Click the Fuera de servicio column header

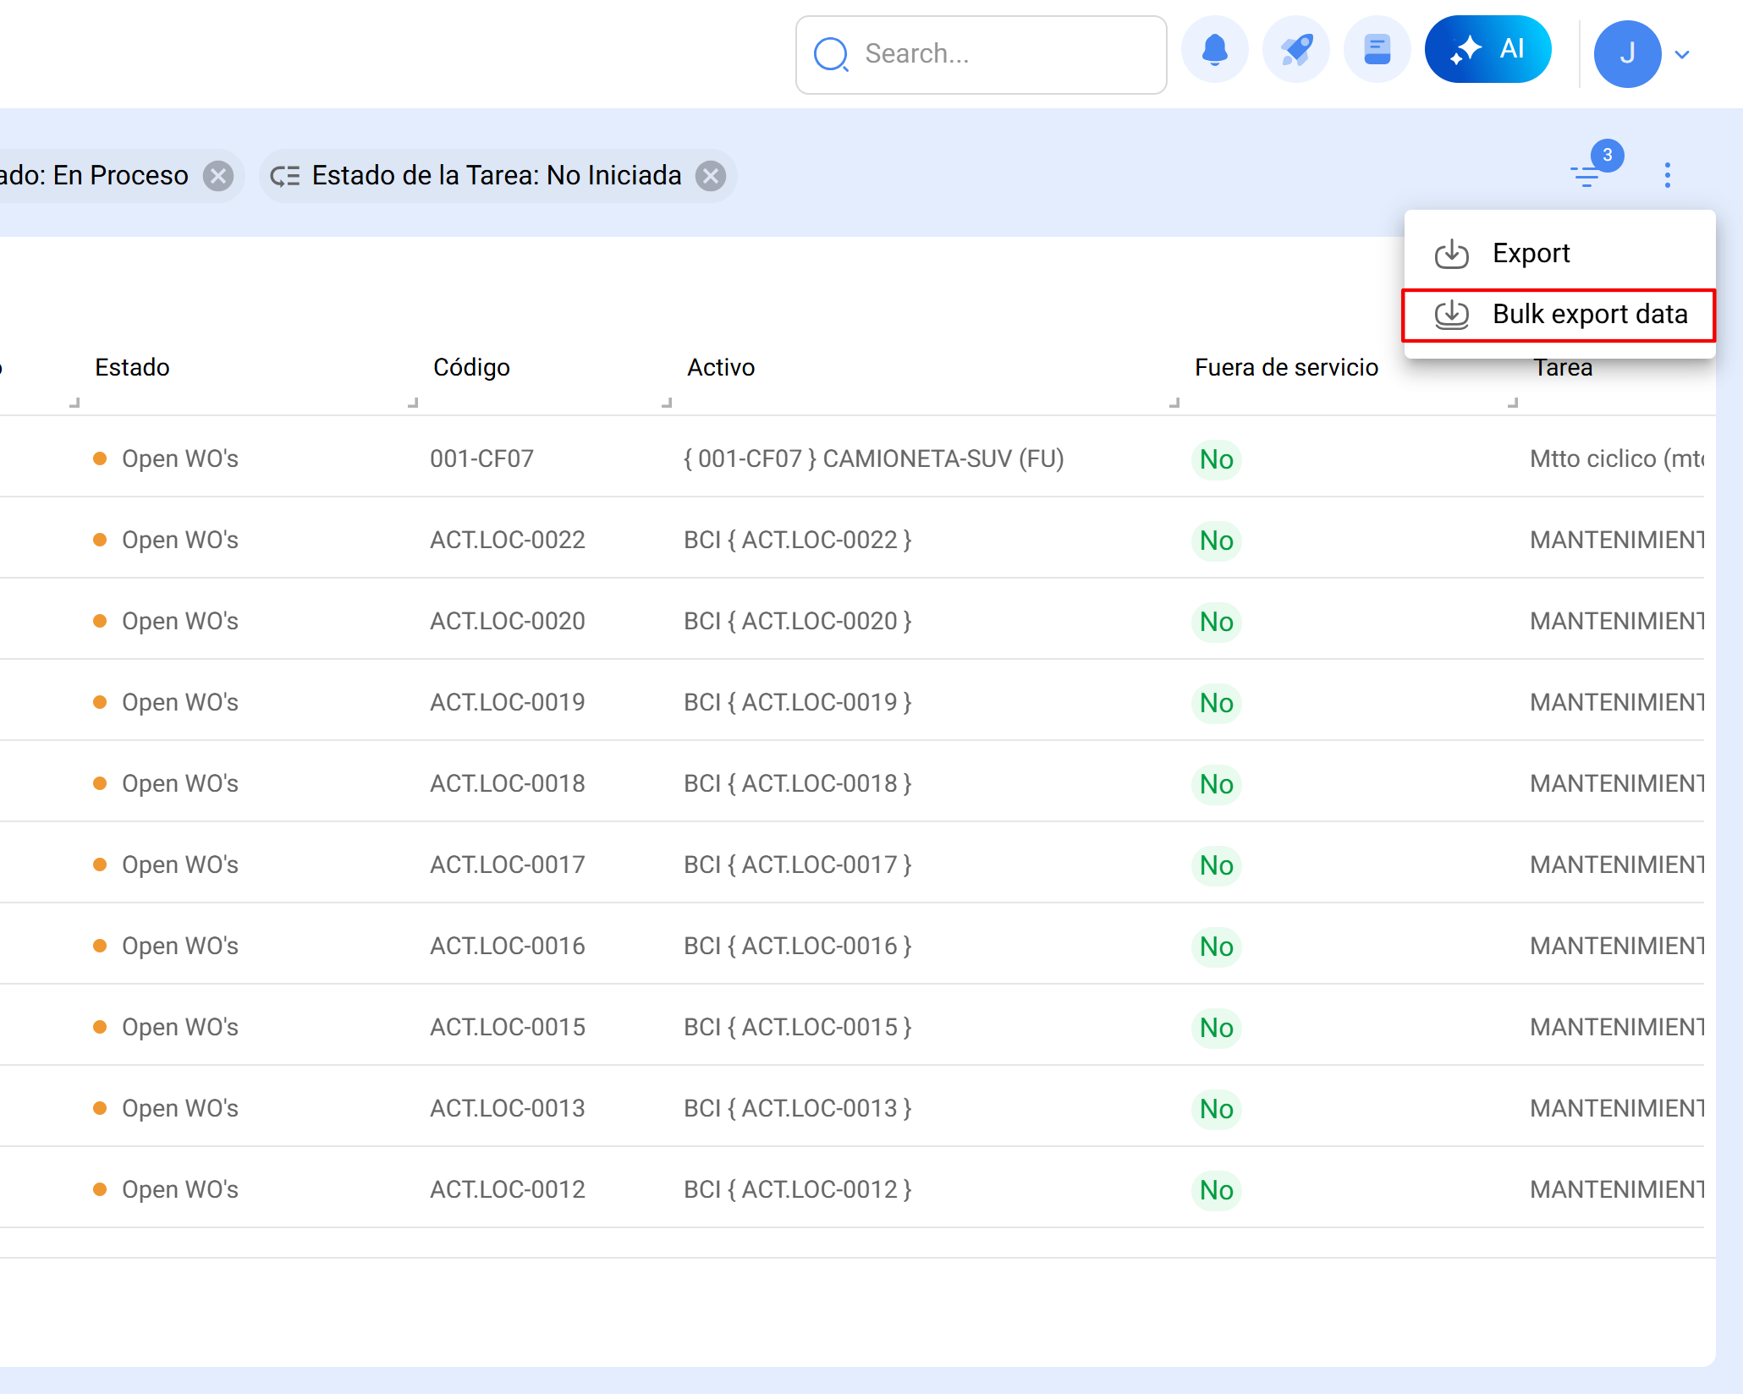(x=1286, y=367)
